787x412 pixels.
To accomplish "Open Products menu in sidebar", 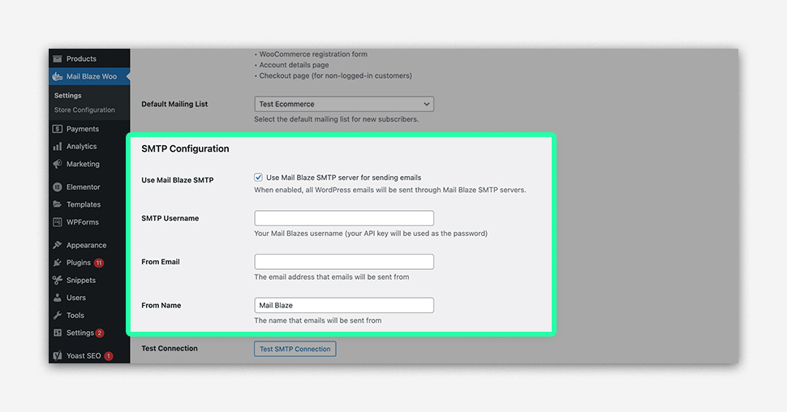I will click(x=89, y=58).
